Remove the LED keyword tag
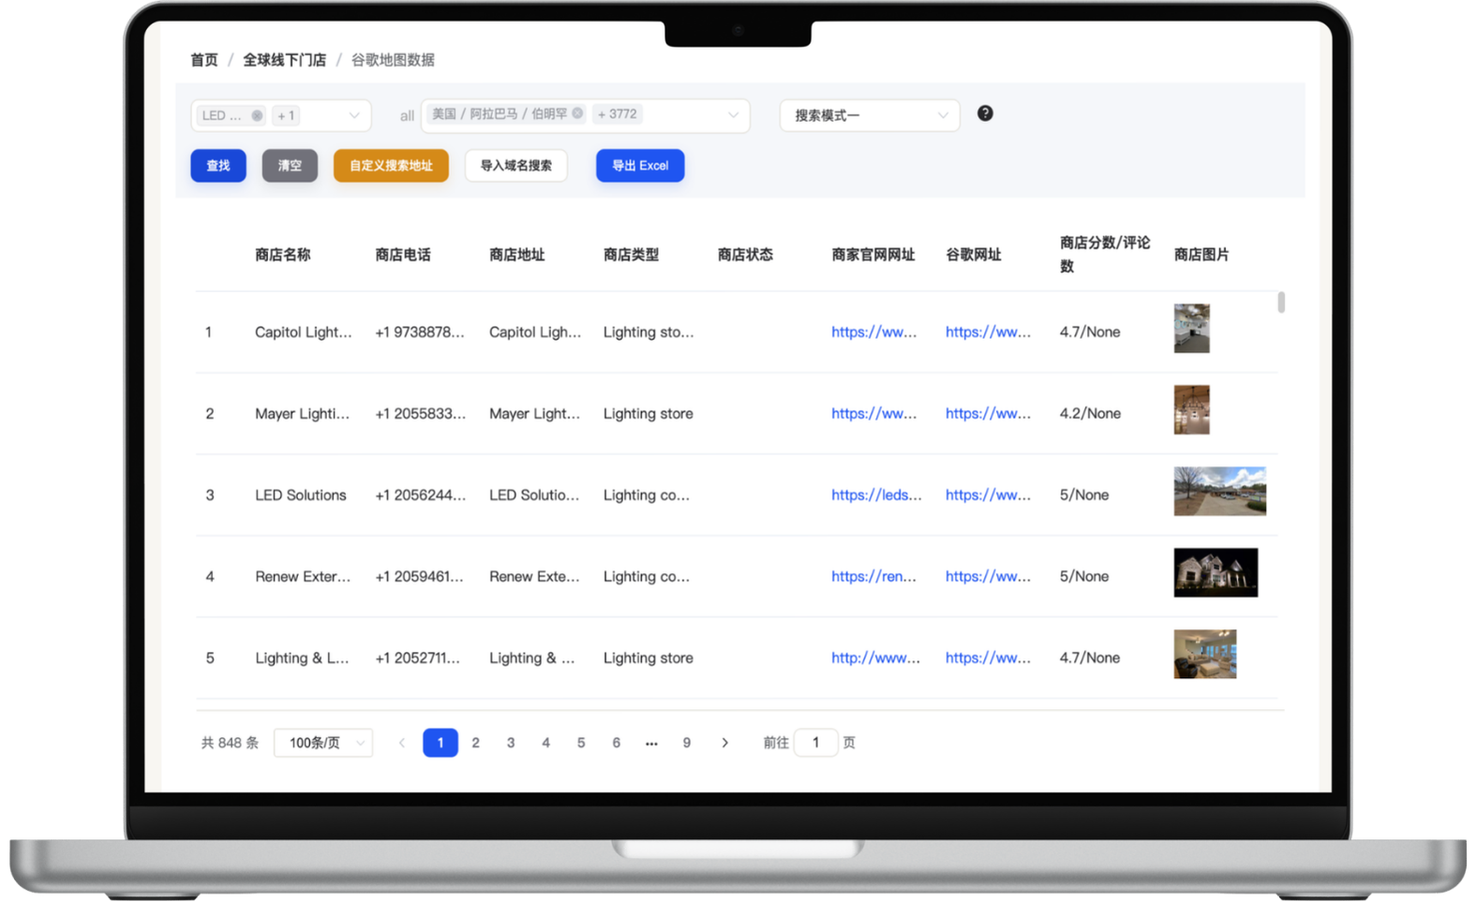This screenshot has height=901, width=1476. point(257,115)
